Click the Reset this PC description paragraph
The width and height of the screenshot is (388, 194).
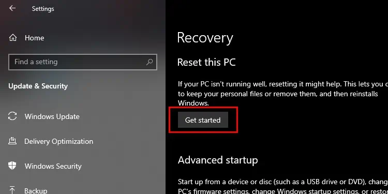tap(283, 94)
